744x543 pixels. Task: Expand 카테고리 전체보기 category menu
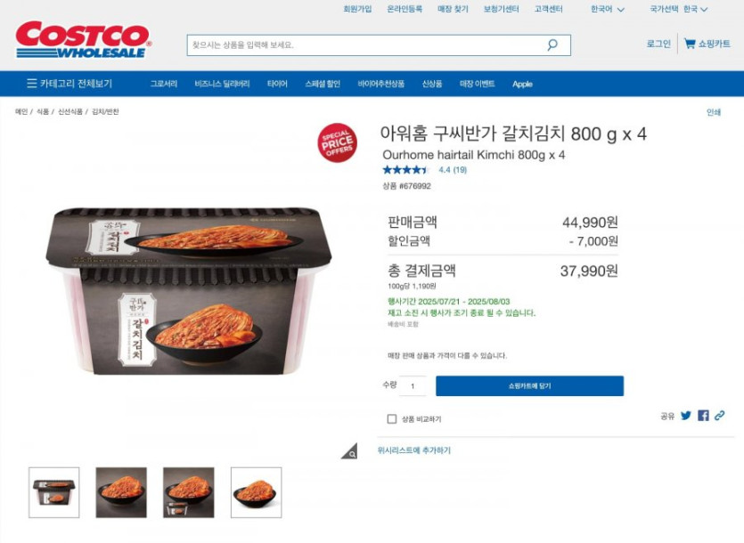click(x=69, y=84)
